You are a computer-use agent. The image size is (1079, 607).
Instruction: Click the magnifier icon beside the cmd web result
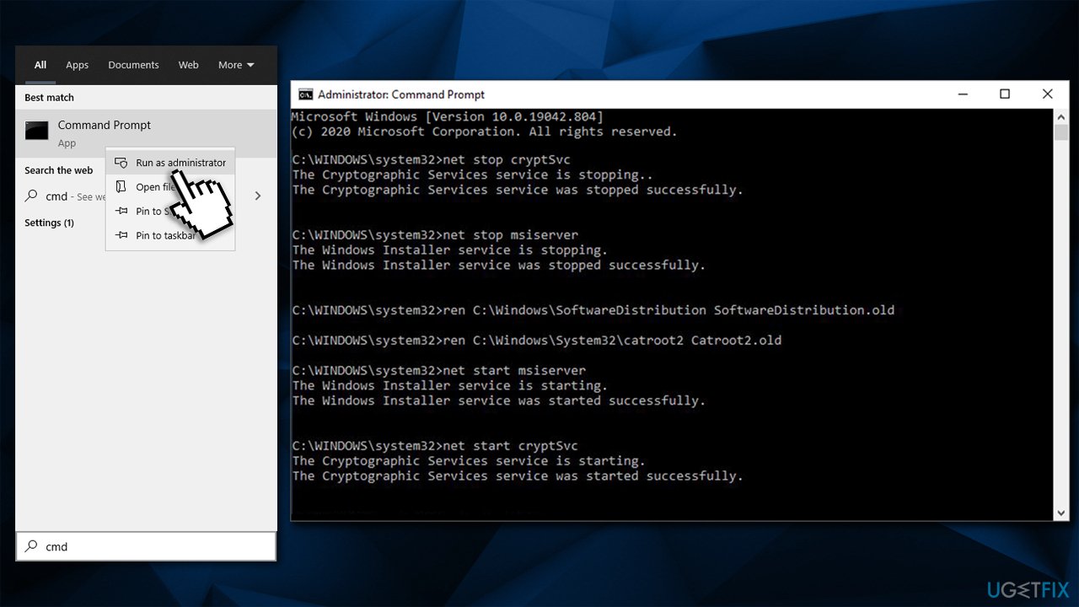click(31, 196)
